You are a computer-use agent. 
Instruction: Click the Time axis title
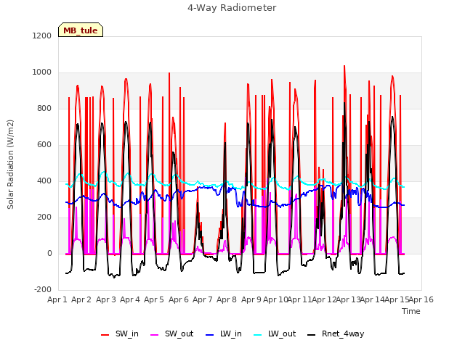pyautogui.click(x=411, y=311)
